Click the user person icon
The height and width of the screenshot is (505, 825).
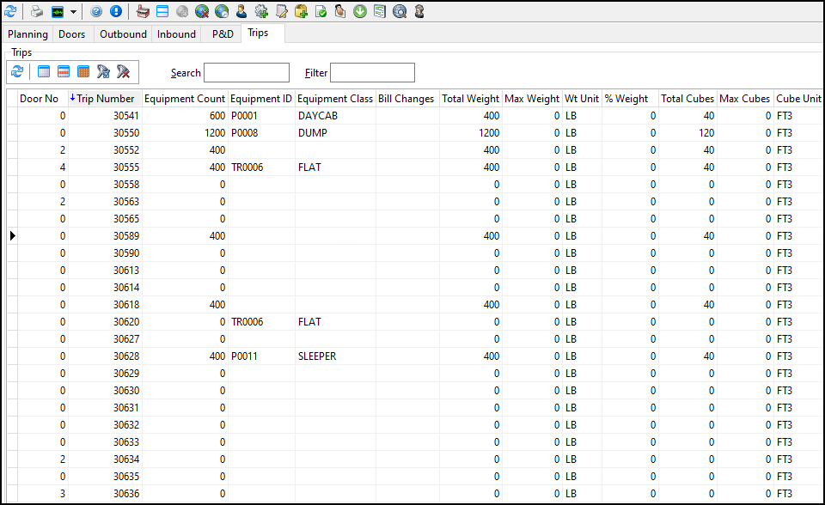241,11
